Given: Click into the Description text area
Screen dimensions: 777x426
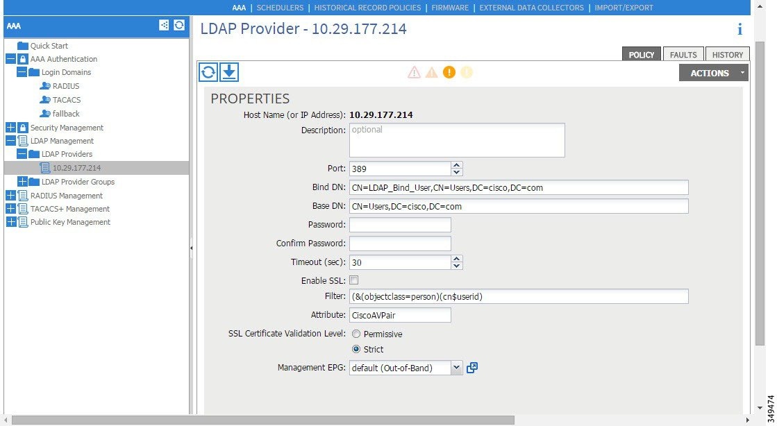Looking at the screenshot, I should click(457, 140).
